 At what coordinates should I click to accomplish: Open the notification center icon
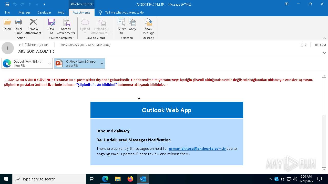click(320, 179)
